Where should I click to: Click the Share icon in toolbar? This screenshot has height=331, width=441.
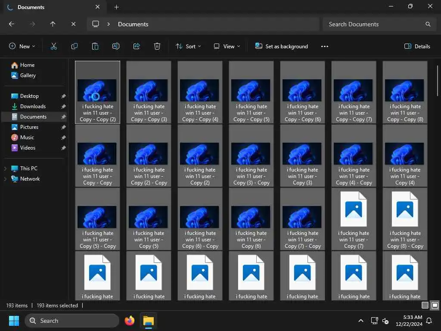pos(137,47)
